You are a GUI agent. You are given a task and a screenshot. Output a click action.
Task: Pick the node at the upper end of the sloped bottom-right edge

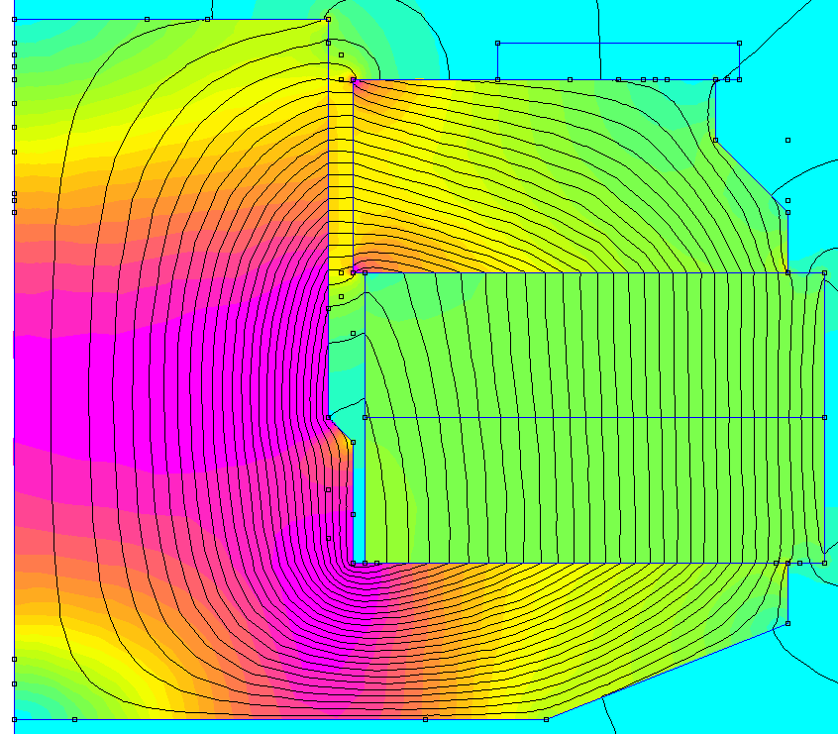click(x=787, y=623)
